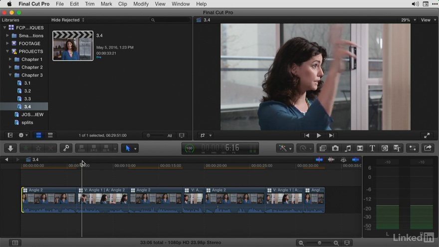
Task: Open the Titles browser T icon
Action: [372, 148]
